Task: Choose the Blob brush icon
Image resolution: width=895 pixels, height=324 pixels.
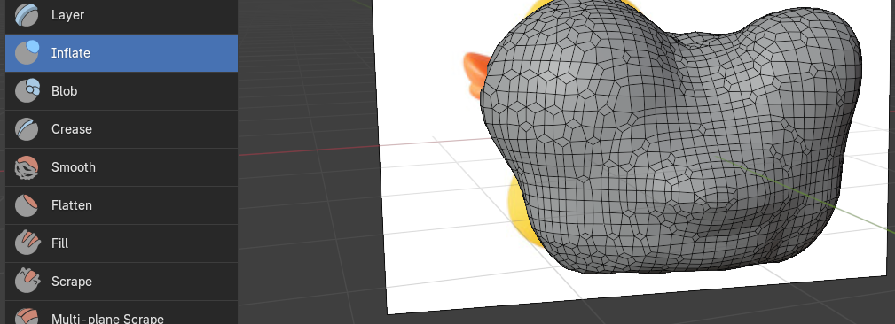Action: click(27, 91)
